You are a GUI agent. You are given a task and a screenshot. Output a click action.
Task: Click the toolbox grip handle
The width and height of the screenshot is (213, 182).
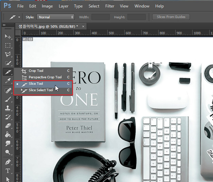click(x=8, y=29)
